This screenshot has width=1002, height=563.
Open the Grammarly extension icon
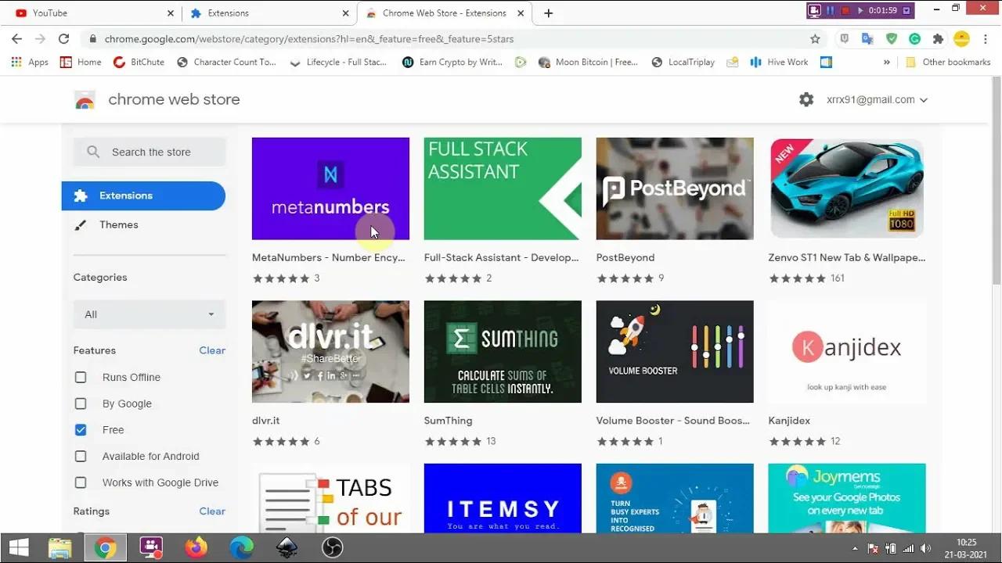click(914, 38)
